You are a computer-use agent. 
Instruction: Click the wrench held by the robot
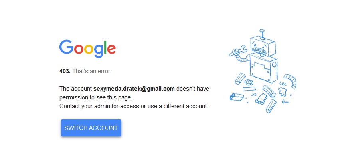(x=237, y=50)
